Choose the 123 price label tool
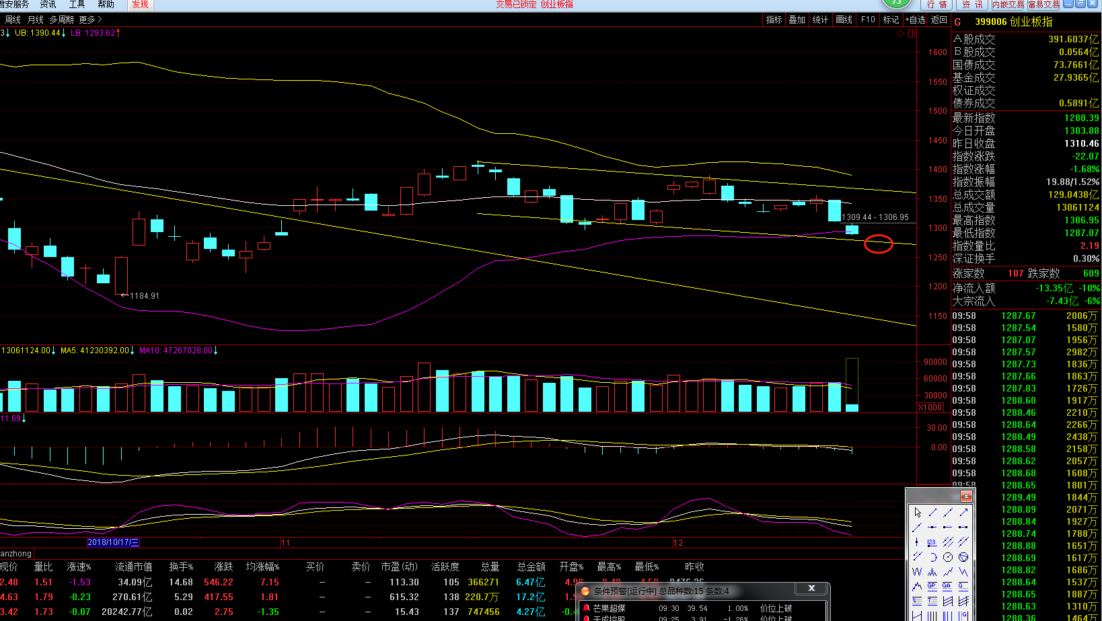1102x621 pixels. coord(932,542)
